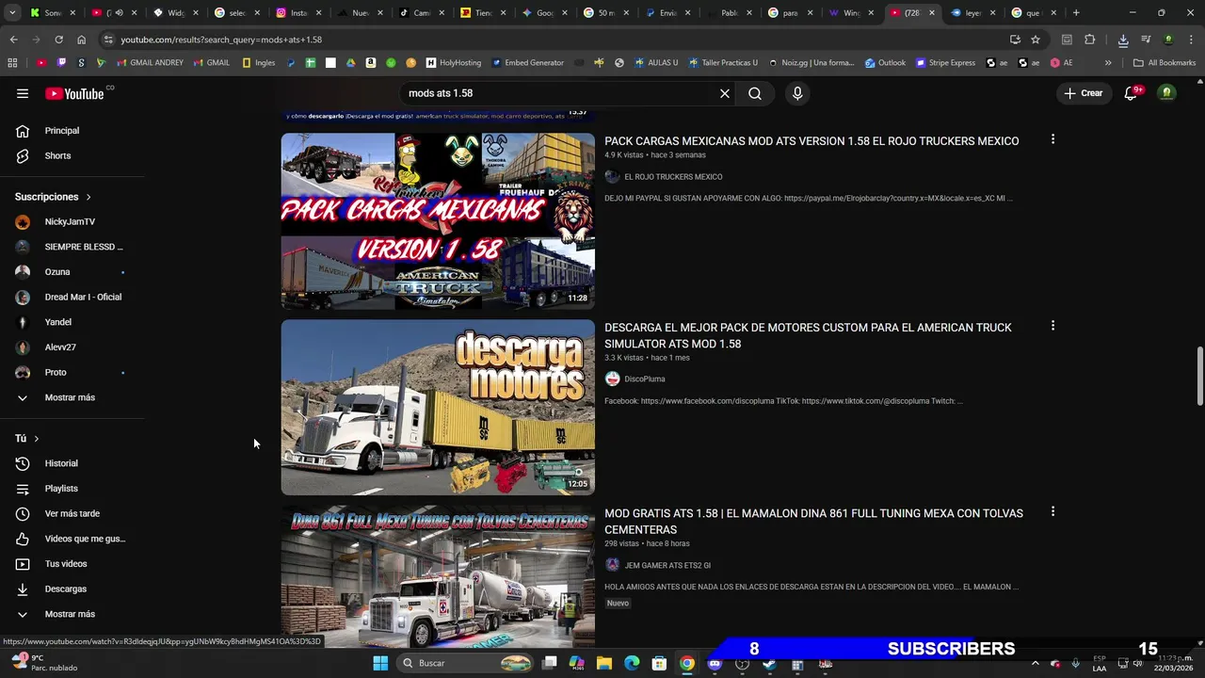1205x678 pixels.
Task: Play the Dina 861 Full Mexa thumbnail
Action: [438, 577]
